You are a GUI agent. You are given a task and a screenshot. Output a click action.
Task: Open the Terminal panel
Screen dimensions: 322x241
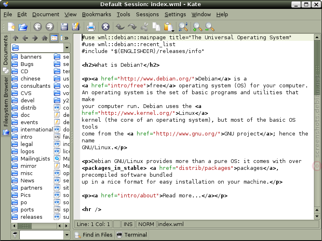pos(131,235)
